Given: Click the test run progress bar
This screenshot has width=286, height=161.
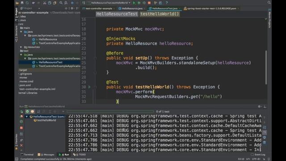Looking at the screenshot, I should pyautogui.click(x=110, y=111).
